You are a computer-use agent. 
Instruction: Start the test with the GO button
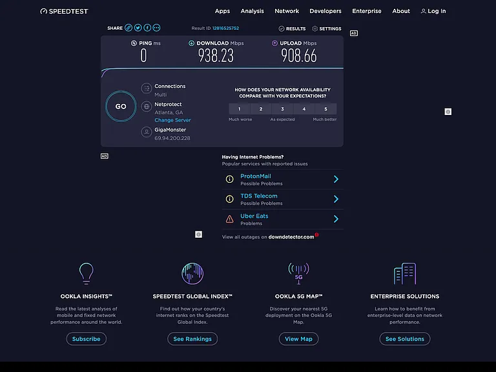(121, 107)
